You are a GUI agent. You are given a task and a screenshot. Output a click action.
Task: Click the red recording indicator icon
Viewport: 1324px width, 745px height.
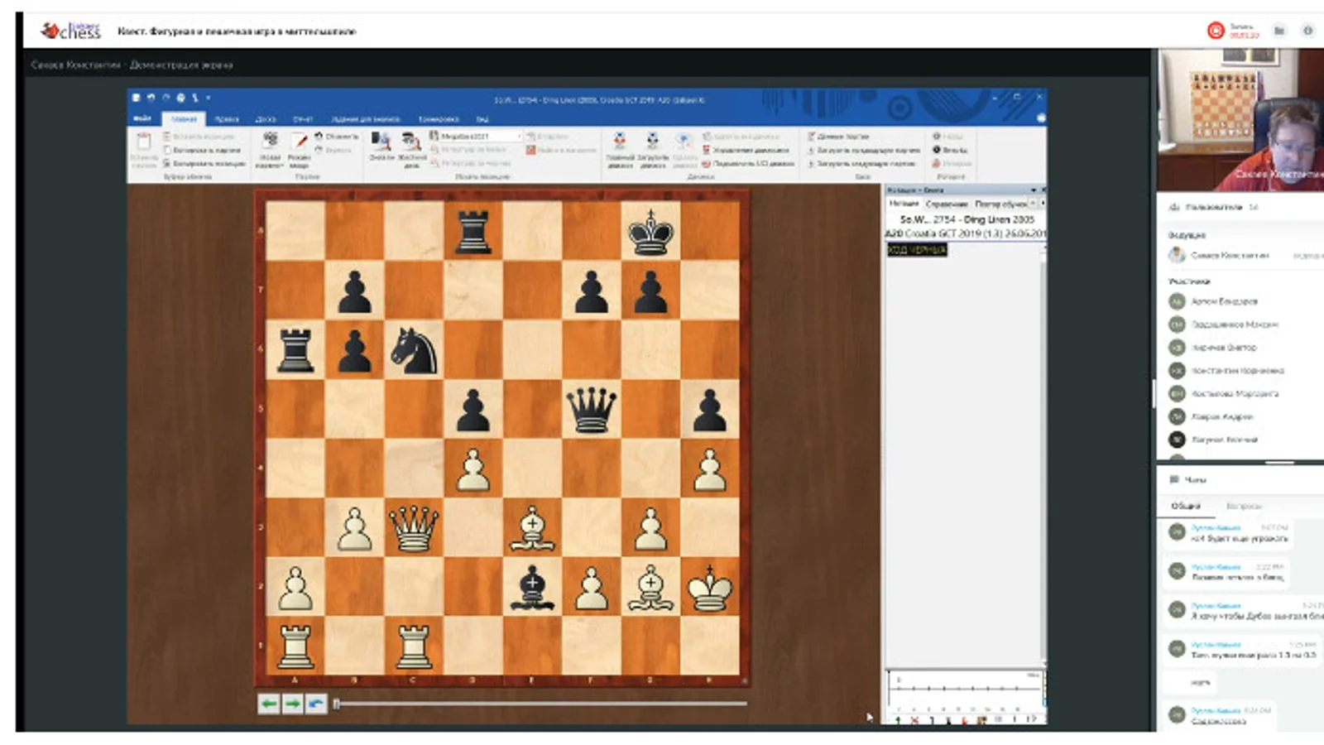point(1215,31)
